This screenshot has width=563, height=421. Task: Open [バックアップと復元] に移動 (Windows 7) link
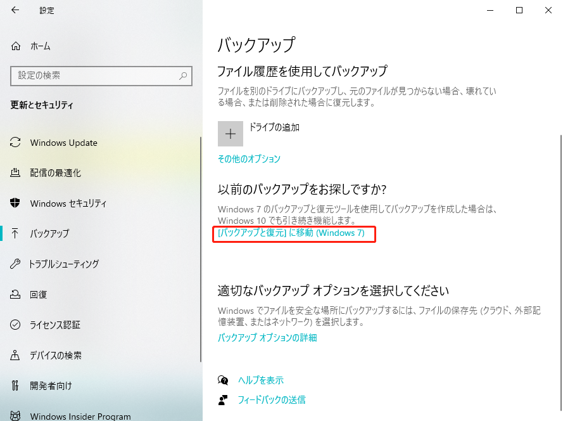click(291, 233)
